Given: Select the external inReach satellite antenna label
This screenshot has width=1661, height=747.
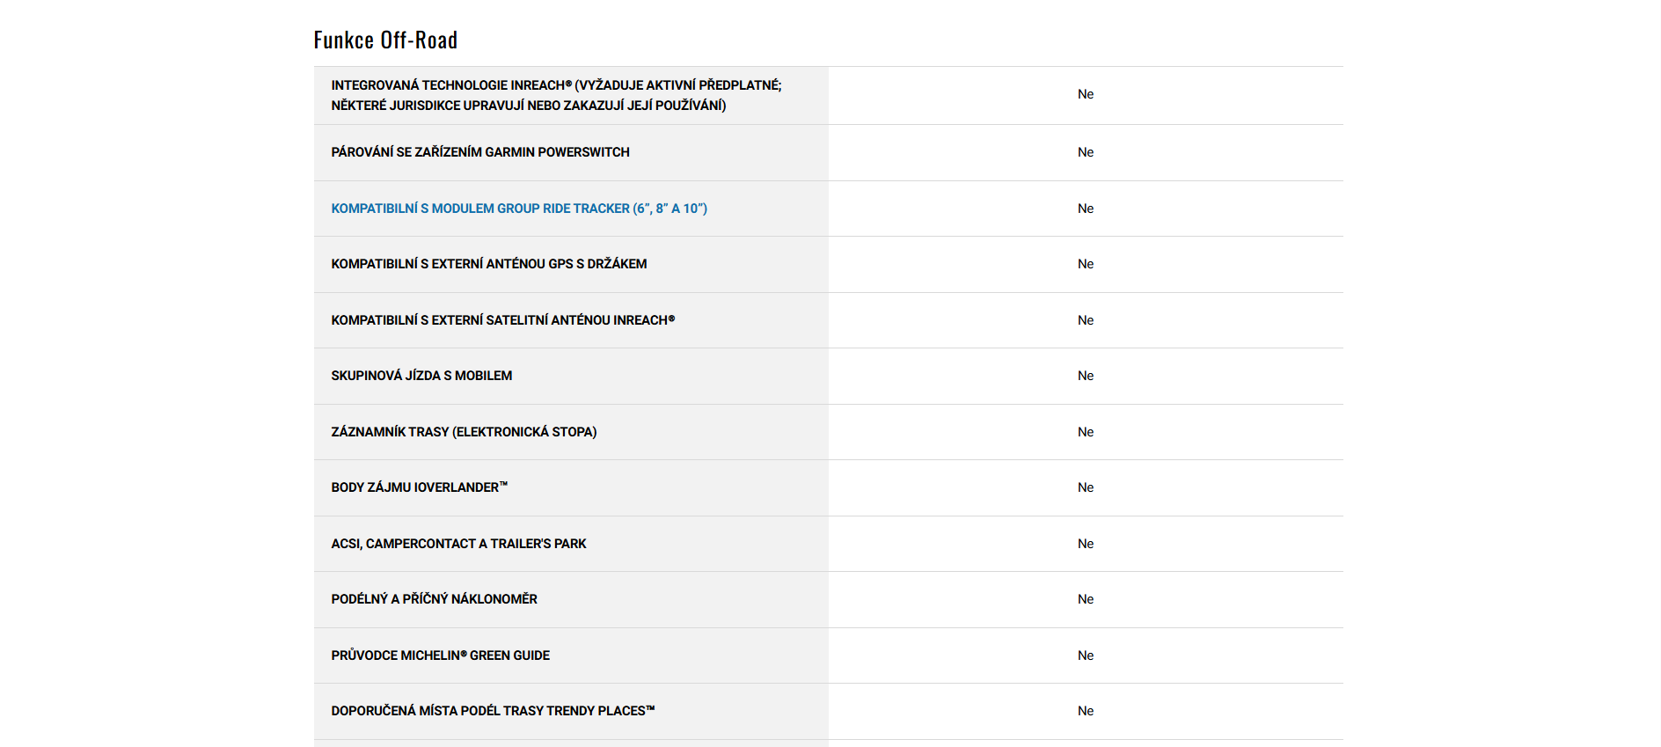Looking at the screenshot, I should [x=503, y=320].
